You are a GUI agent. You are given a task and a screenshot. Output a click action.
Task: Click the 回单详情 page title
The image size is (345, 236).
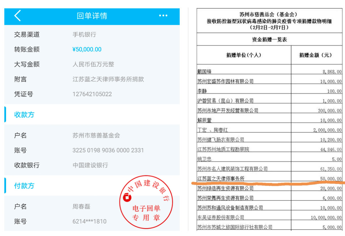(92, 16)
